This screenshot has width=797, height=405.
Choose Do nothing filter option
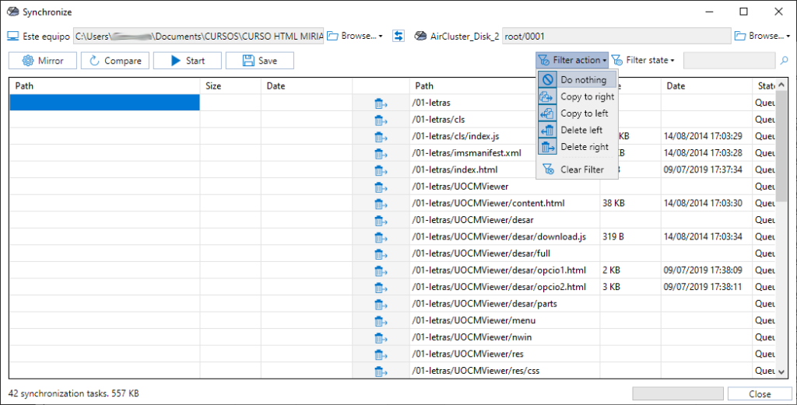pos(577,80)
